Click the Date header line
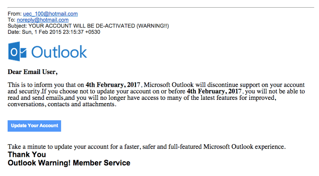The width and height of the screenshot is (319, 176). (x=54, y=32)
